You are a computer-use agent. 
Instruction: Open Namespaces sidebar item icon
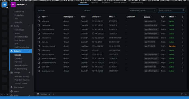point(12,87)
